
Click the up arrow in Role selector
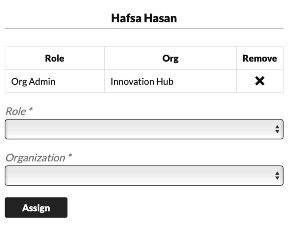pyautogui.click(x=277, y=127)
